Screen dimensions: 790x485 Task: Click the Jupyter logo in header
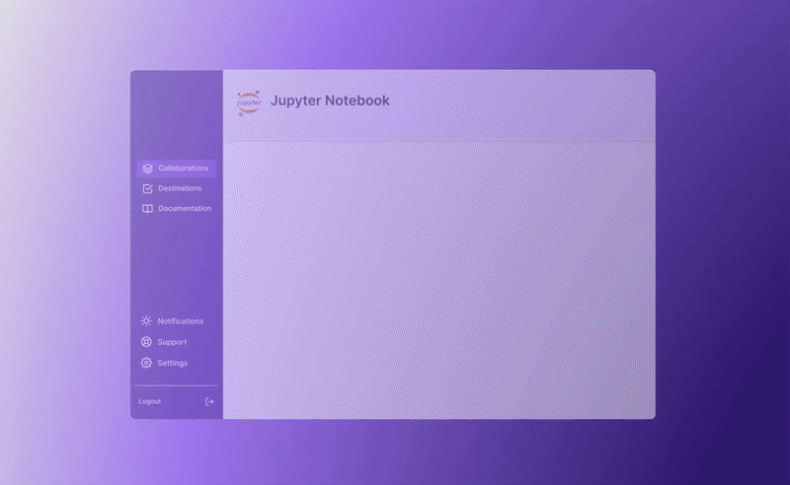point(249,102)
